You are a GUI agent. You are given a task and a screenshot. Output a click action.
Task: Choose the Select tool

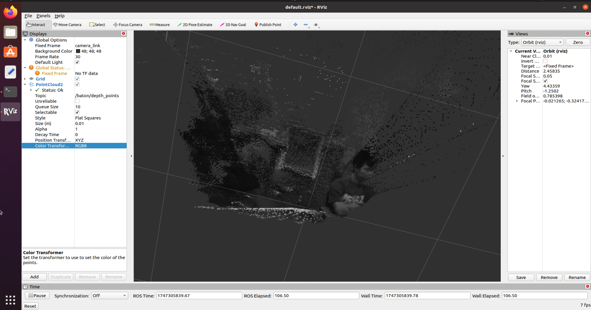pyautogui.click(x=97, y=24)
